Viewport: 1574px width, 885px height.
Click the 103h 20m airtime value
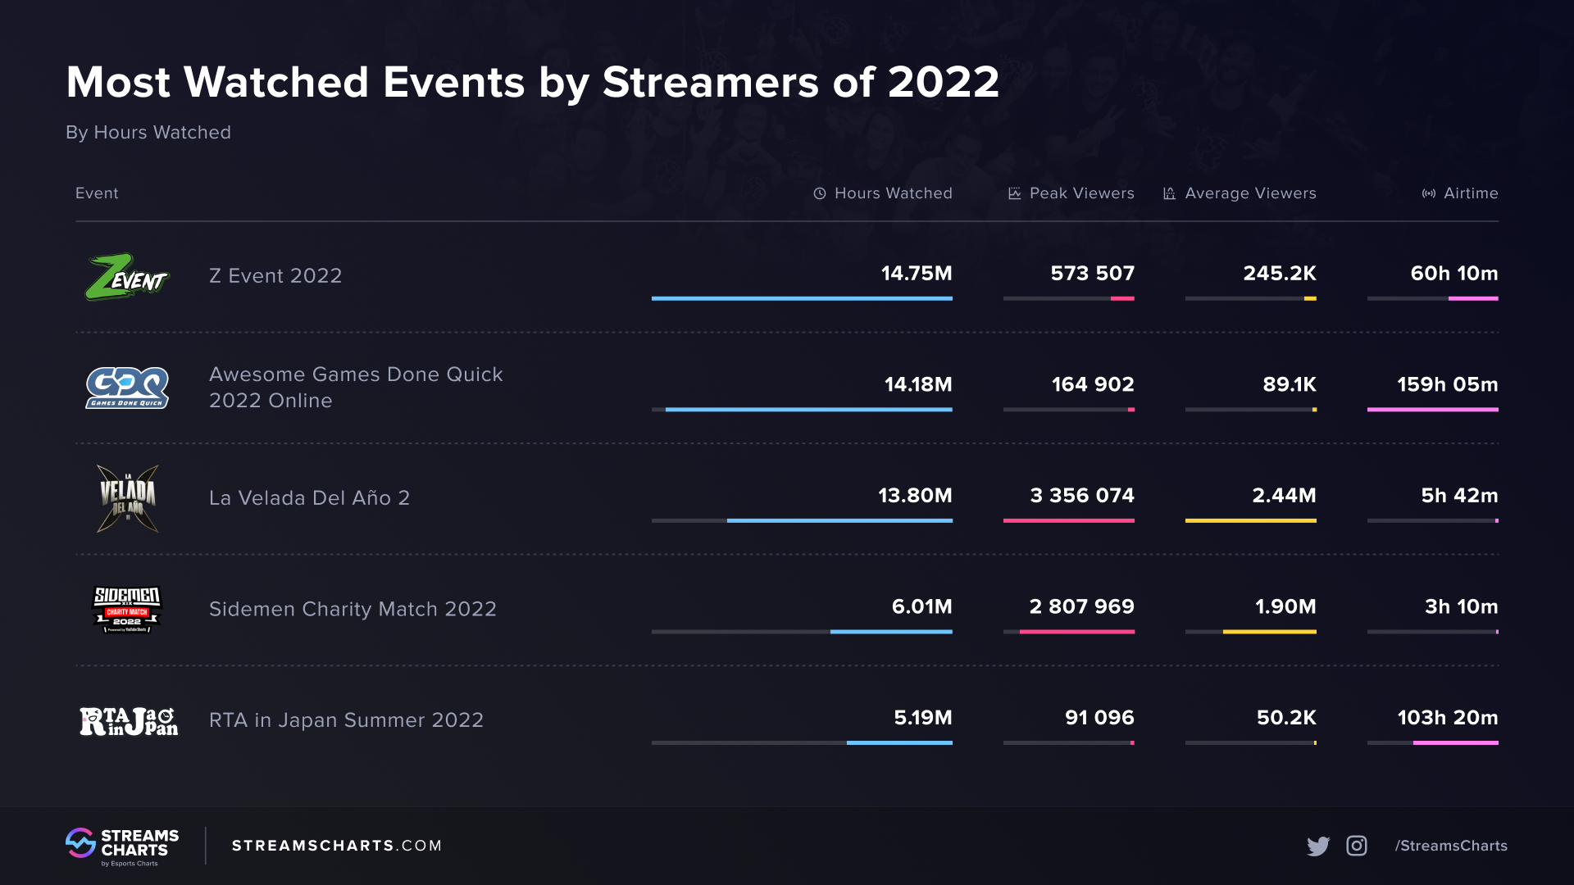pos(1448,718)
